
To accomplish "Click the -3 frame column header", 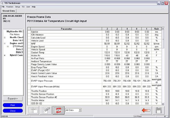I will (107, 29).
